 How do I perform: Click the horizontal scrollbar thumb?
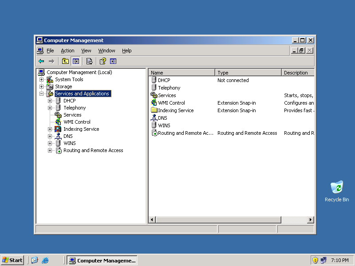218,219
